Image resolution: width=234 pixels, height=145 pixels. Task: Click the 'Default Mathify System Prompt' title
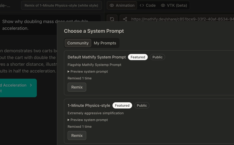tap(97, 57)
